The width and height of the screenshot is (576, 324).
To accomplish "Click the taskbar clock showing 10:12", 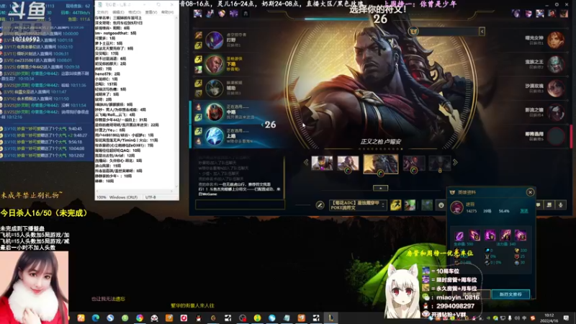I will [549, 318].
